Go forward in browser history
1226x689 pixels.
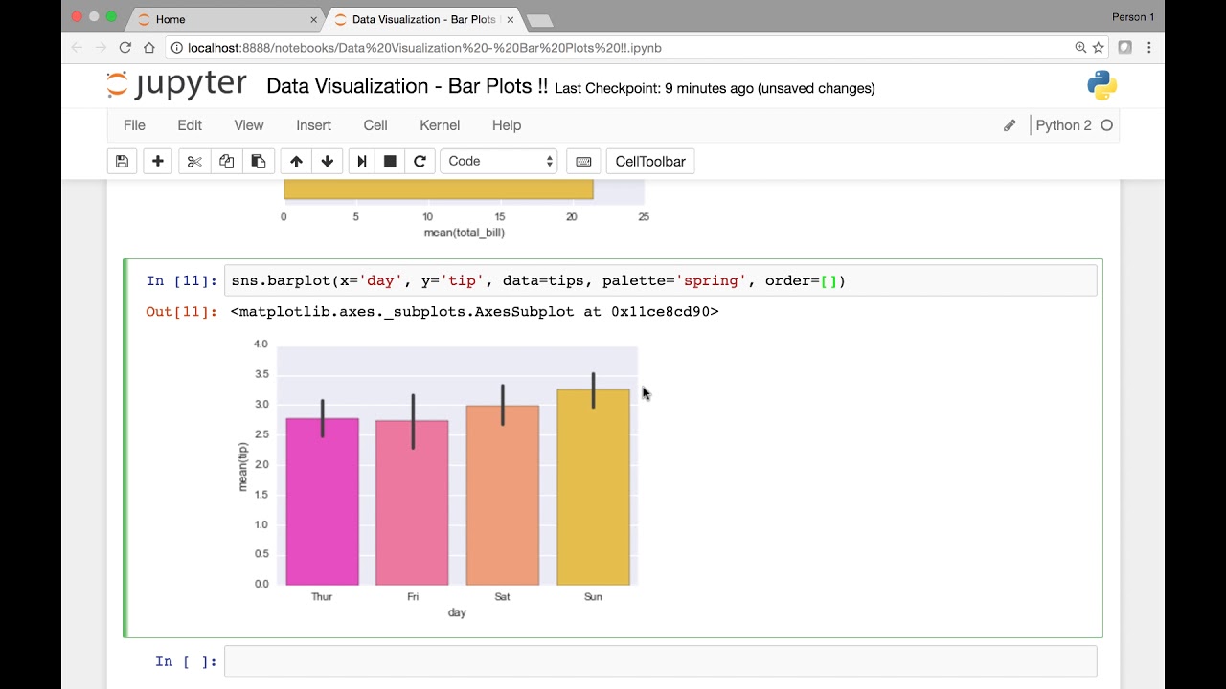pos(102,47)
